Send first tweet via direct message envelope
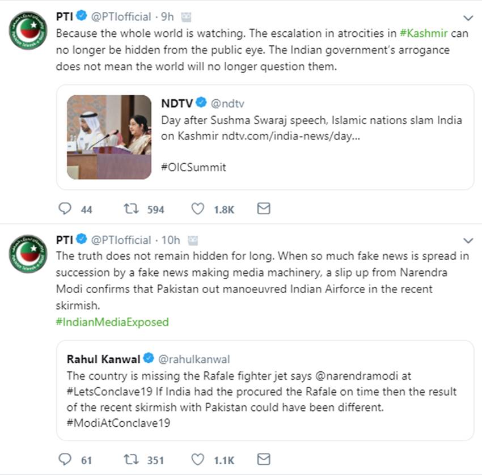The width and height of the screenshot is (482, 475). click(x=264, y=209)
